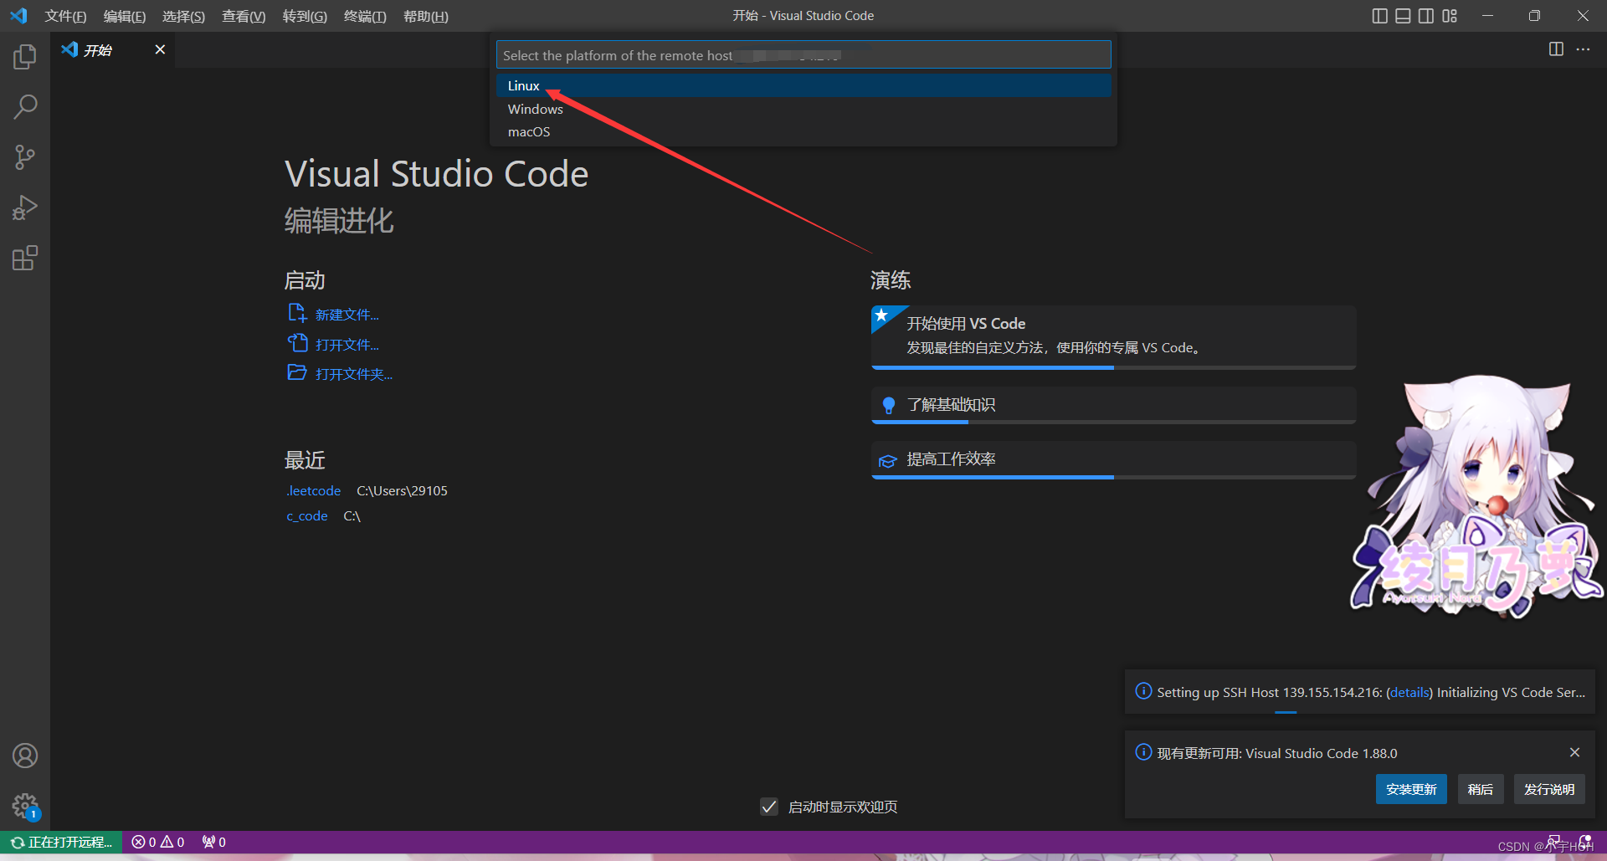Screen dimensions: 1607x861
Task: Click details link in SSH notification
Action: pos(1409,692)
